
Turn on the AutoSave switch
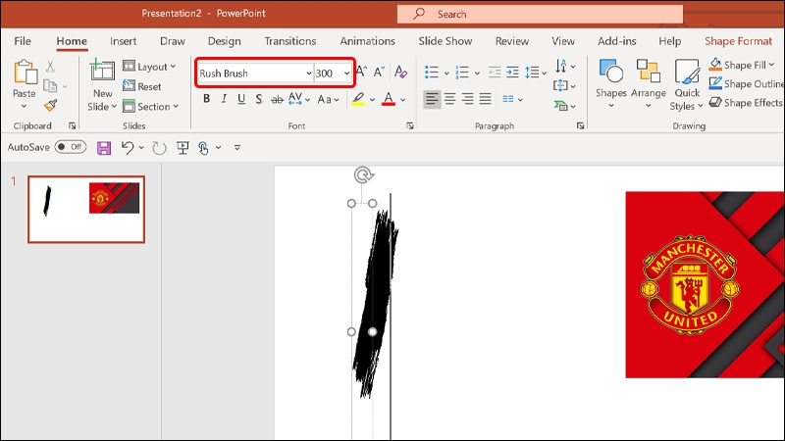tap(70, 147)
